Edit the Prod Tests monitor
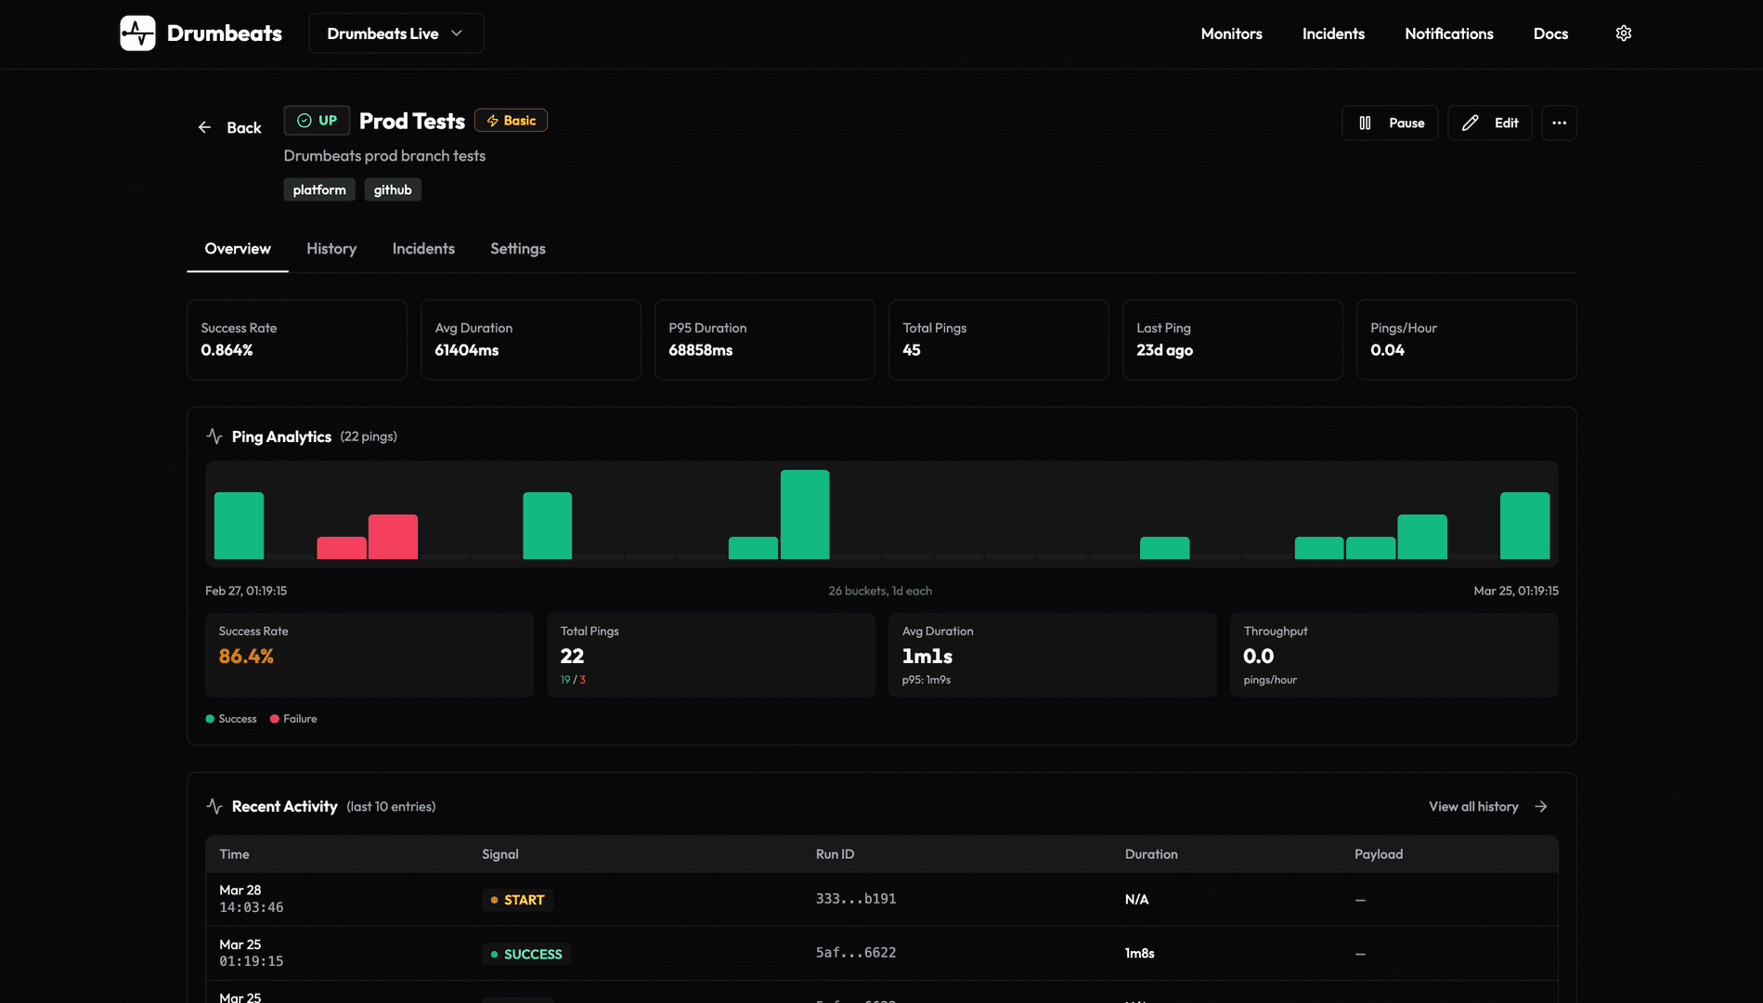The height and width of the screenshot is (1003, 1763). [1489, 123]
